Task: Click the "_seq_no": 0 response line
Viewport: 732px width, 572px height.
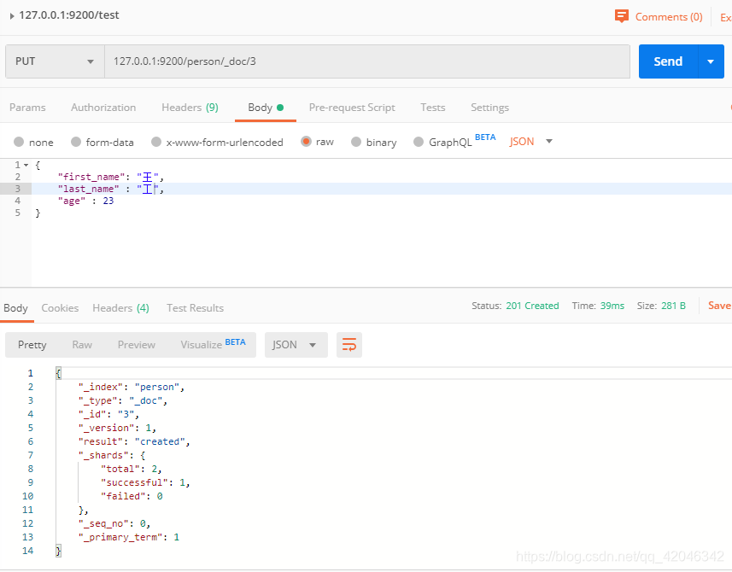Action: click(x=114, y=524)
